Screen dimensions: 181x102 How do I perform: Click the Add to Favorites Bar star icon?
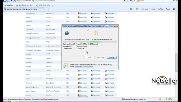pos(17,5)
